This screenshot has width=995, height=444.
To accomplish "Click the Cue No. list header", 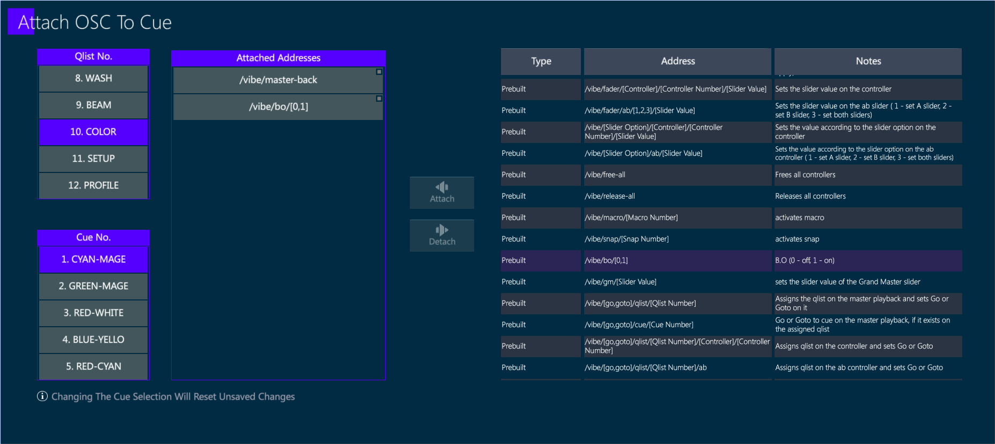I will [93, 237].
